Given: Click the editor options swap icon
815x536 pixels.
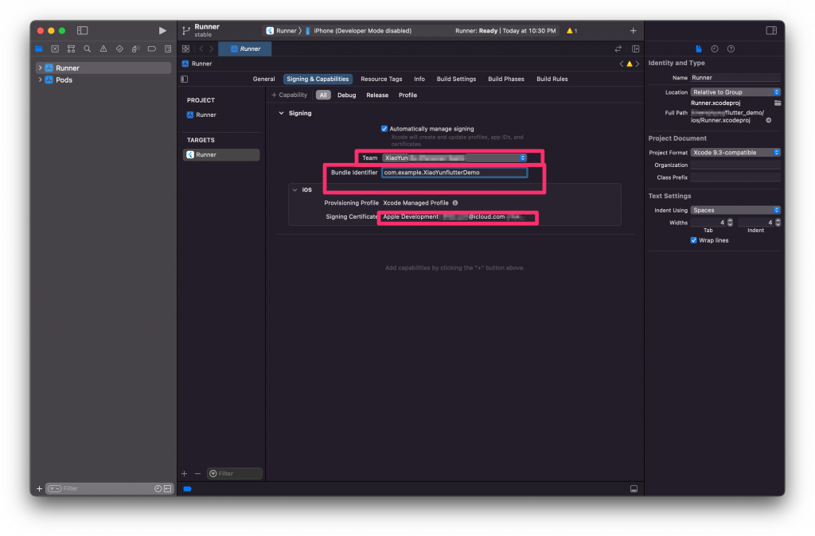Looking at the screenshot, I should pyautogui.click(x=618, y=49).
